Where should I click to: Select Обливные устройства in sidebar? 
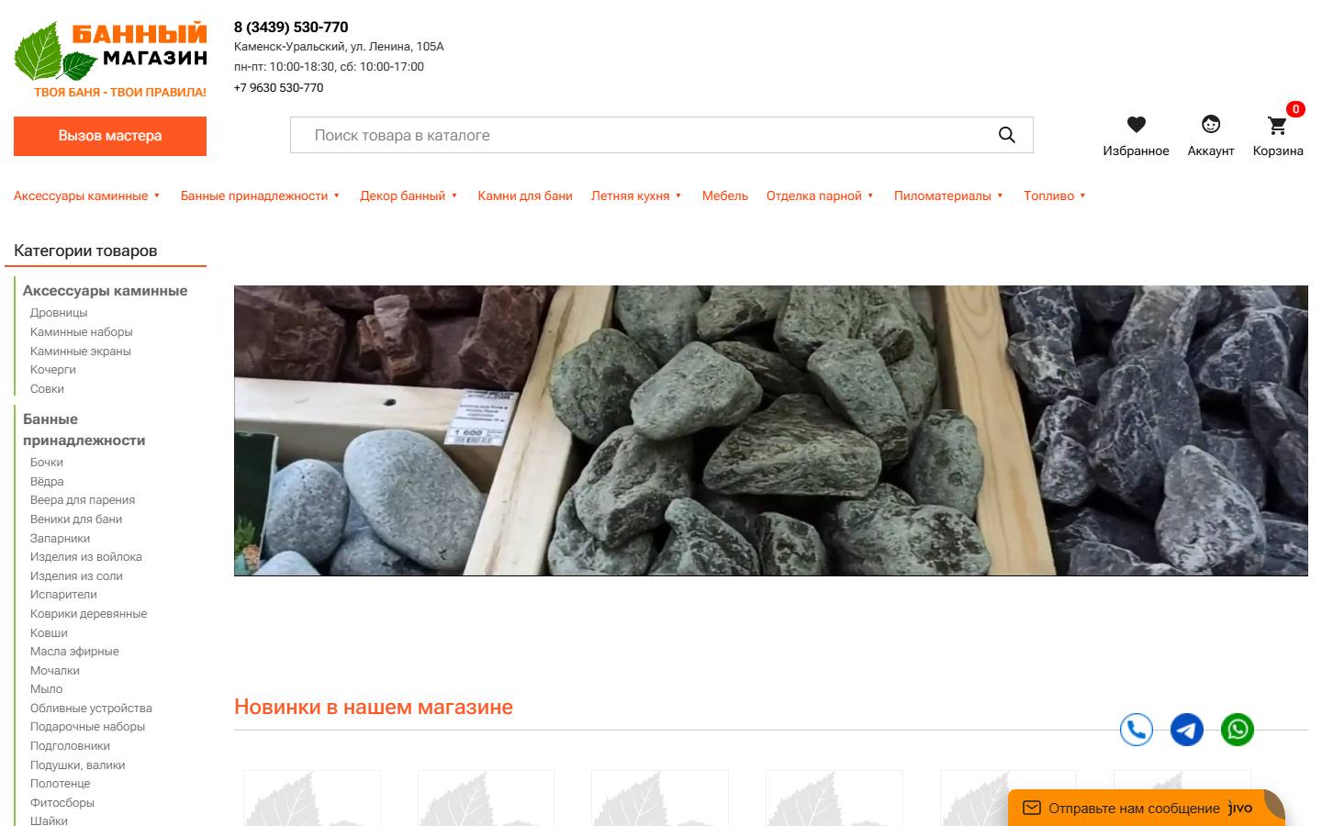tap(91, 709)
